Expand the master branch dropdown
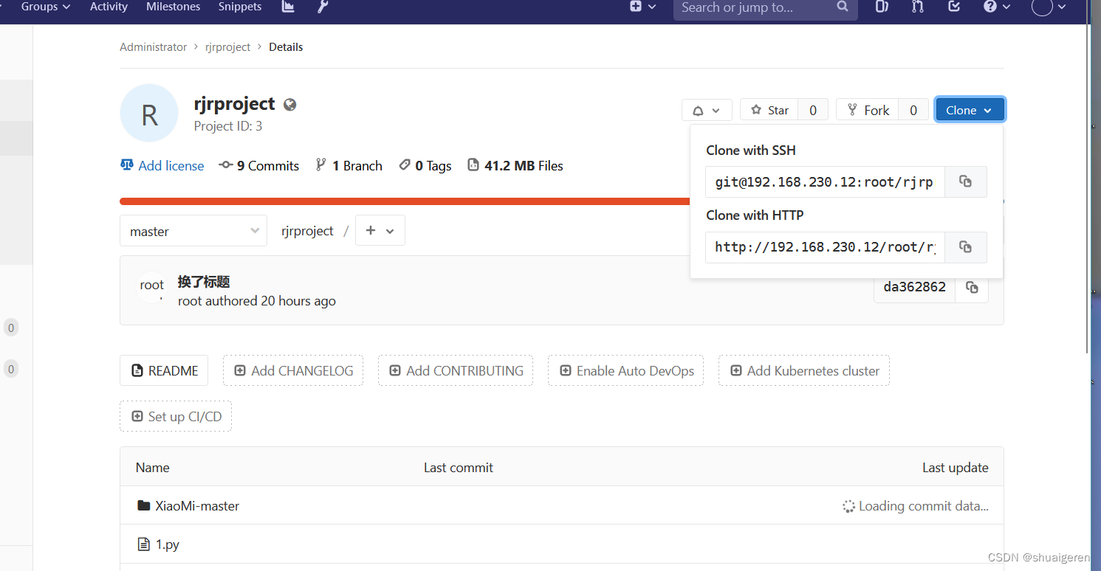1101x571 pixels. tap(193, 230)
